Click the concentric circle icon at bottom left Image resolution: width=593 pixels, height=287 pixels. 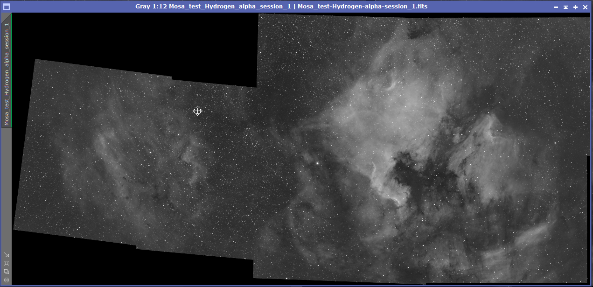(x=7, y=280)
